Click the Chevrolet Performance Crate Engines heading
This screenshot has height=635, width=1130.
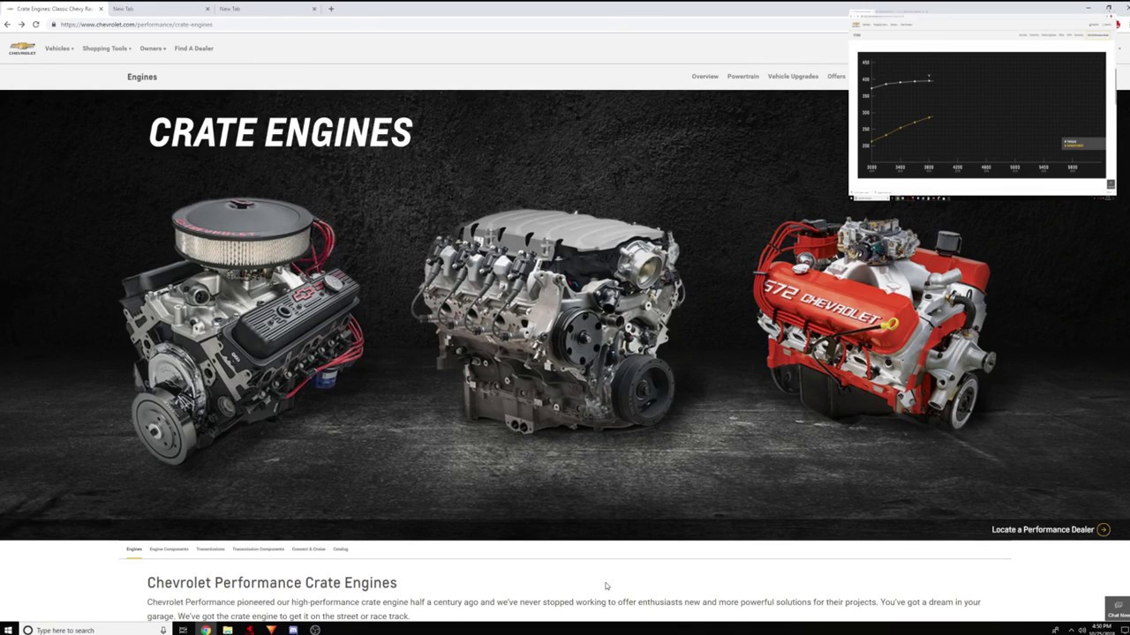pos(272,582)
